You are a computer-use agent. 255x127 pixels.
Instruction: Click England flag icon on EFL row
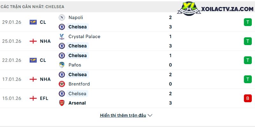33,98
